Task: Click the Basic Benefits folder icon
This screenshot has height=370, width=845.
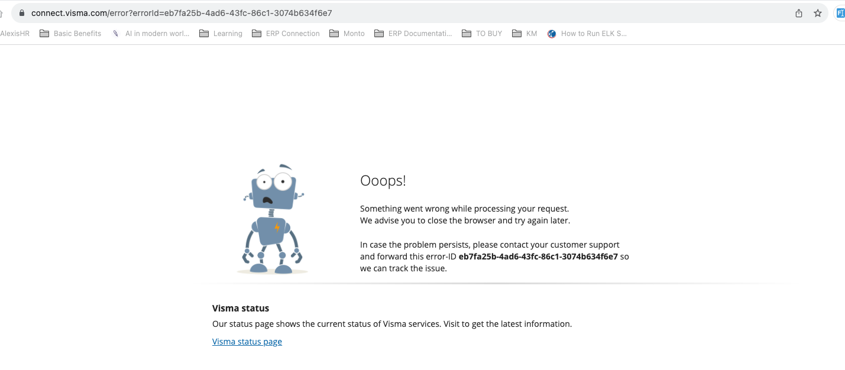Action: point(44,33)
